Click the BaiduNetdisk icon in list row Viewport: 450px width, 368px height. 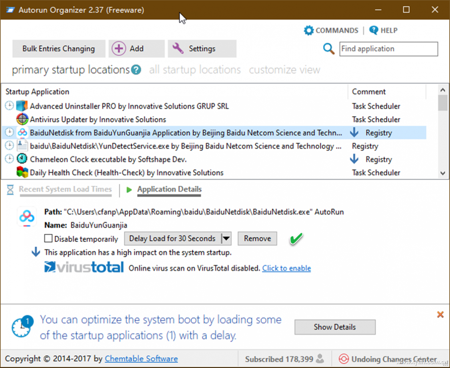22,132
